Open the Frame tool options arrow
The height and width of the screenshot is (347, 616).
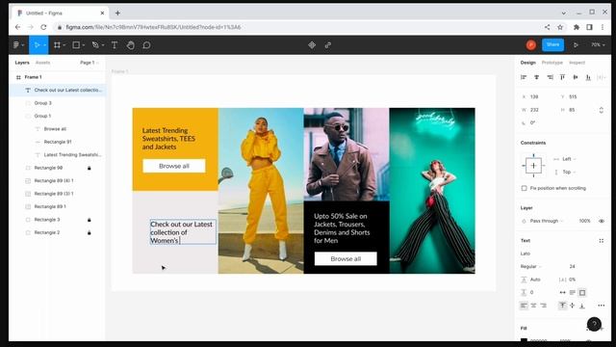[64, 45]
